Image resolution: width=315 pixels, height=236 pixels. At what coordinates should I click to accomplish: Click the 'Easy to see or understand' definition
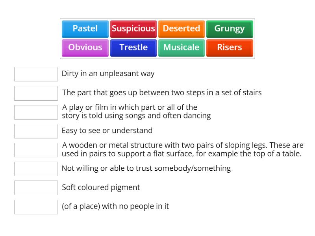click(x=107, y=131)
